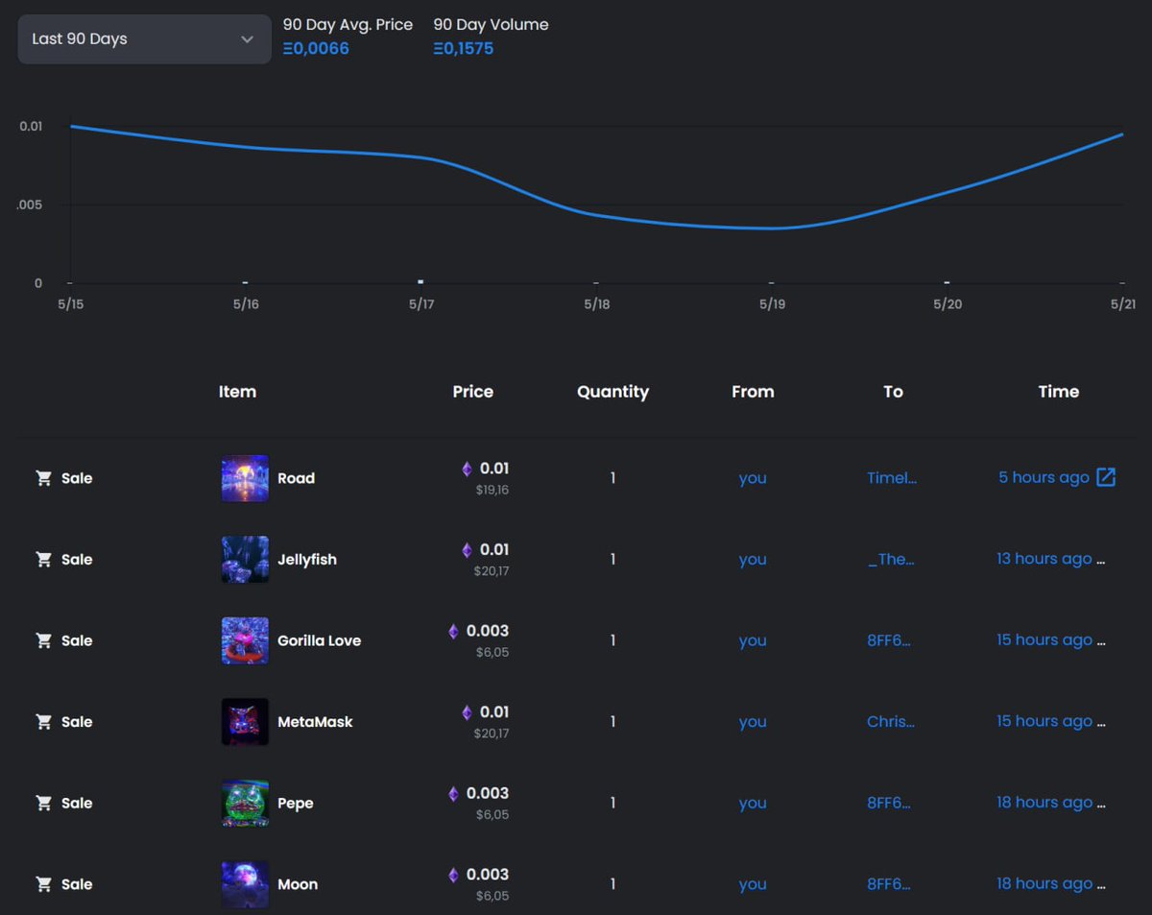Open the Jellyfish item thumbnail
1152x915 pixels.
245,559
